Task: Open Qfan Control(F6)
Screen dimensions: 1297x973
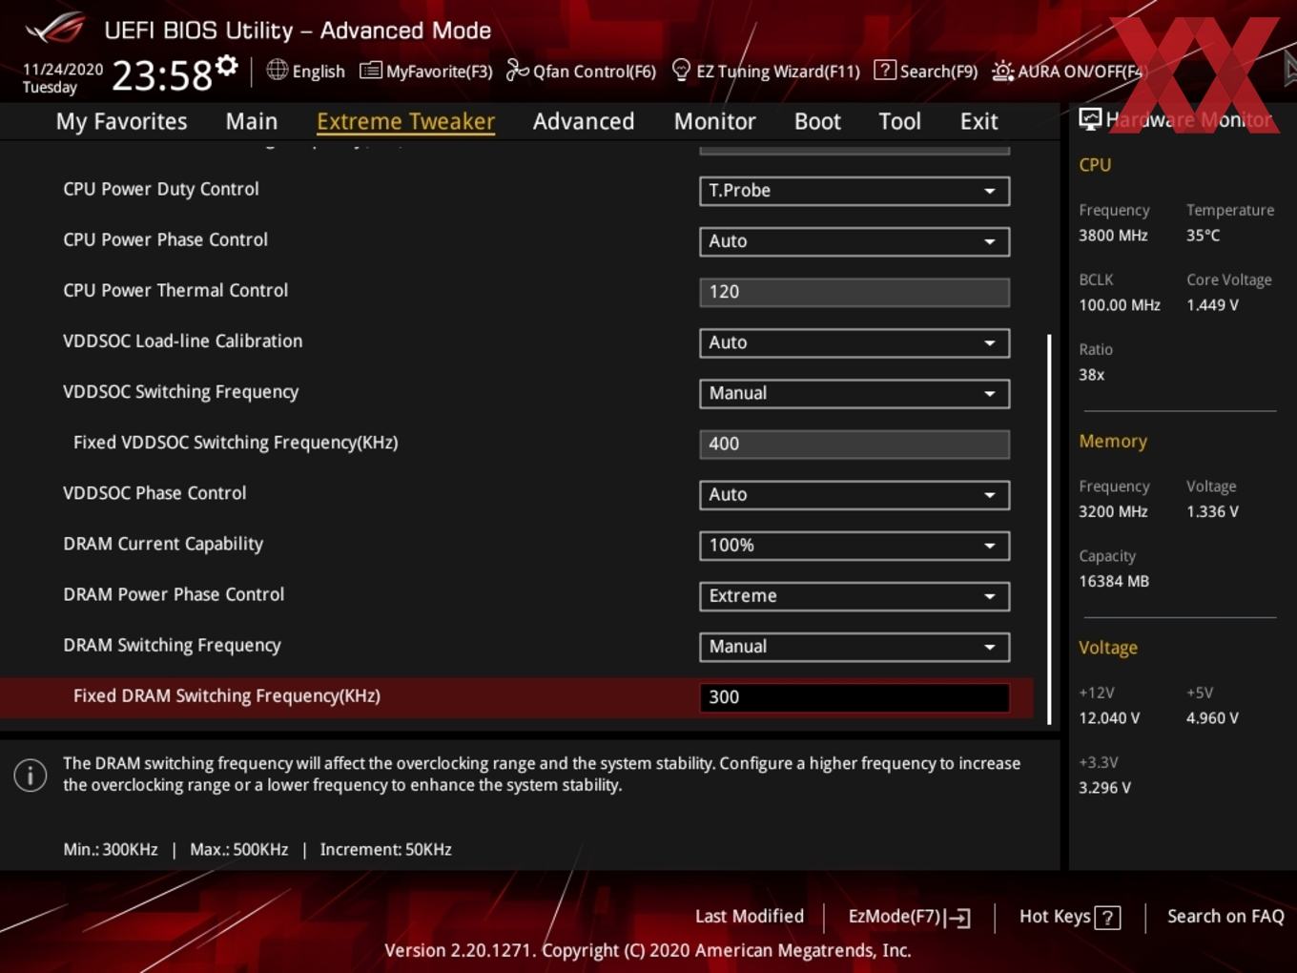Action: tap(581, 71)
